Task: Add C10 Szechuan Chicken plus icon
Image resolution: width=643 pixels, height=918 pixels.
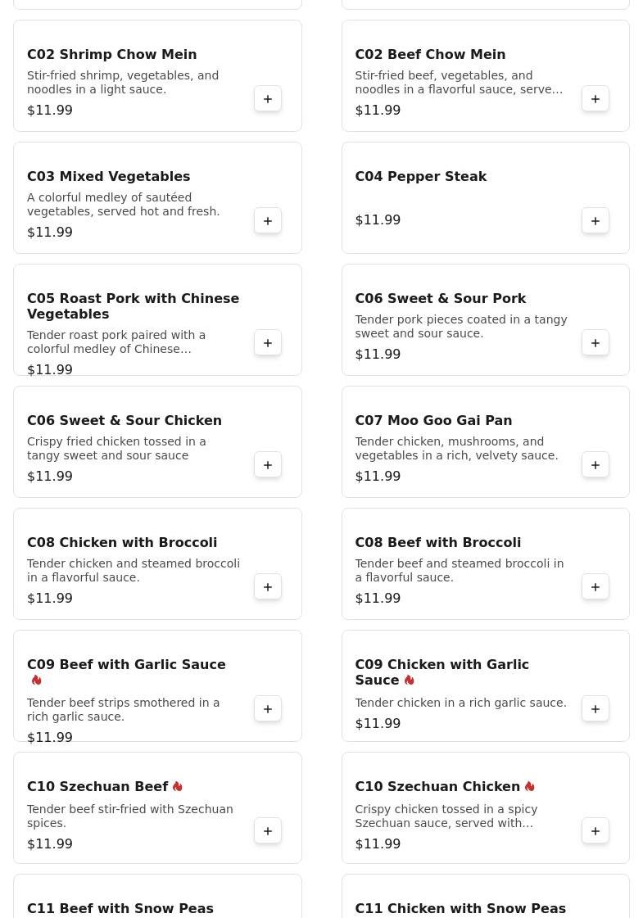Action: (x=595, y=830)
